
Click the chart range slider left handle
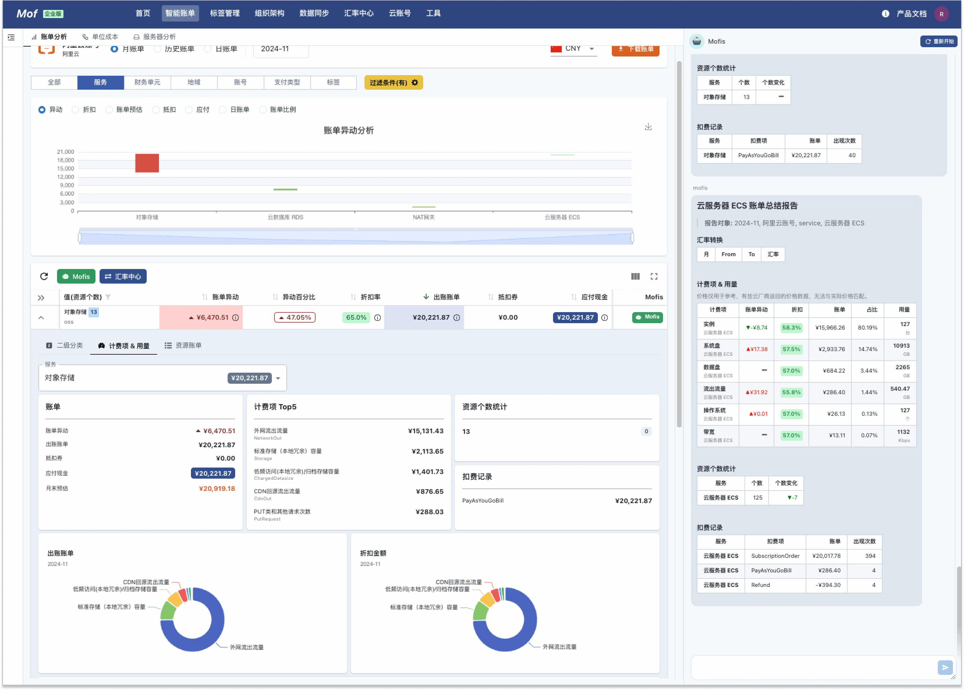(x=79, y=238)
